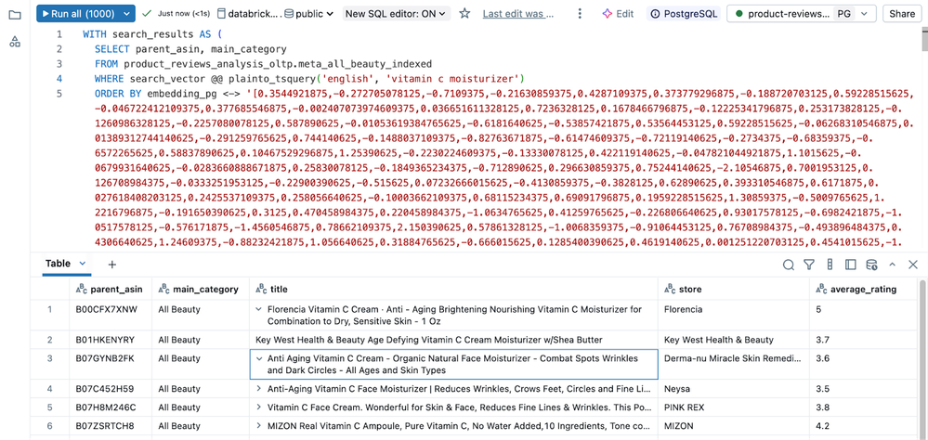Open the catalog schema icon in sidebar

click(14, 42)
